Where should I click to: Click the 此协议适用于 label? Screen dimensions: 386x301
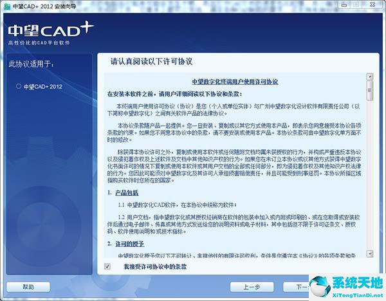[x=32, y=64]
